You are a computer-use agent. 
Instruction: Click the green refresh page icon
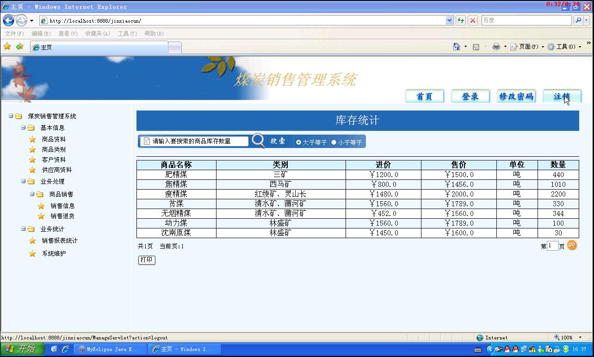coord(461,20)
